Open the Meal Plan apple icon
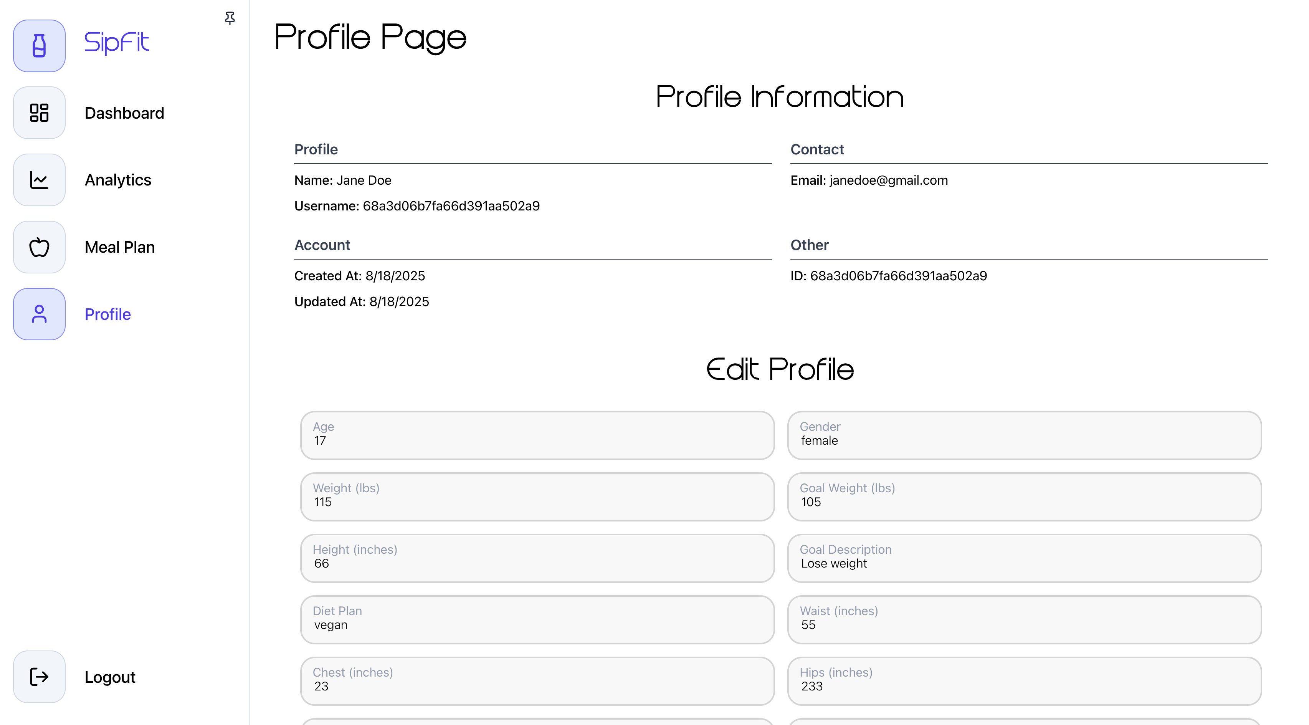1309x725 pixels. (x=39, y=247)
